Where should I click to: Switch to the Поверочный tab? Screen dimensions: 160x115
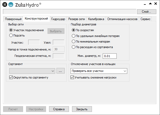tap(13, 19)
